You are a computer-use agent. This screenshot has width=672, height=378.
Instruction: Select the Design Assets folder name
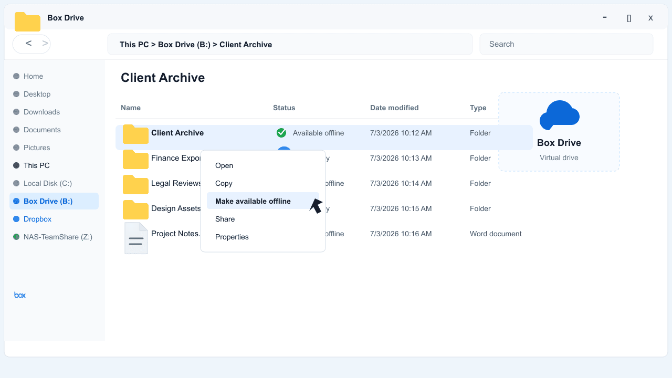(176, 208)
